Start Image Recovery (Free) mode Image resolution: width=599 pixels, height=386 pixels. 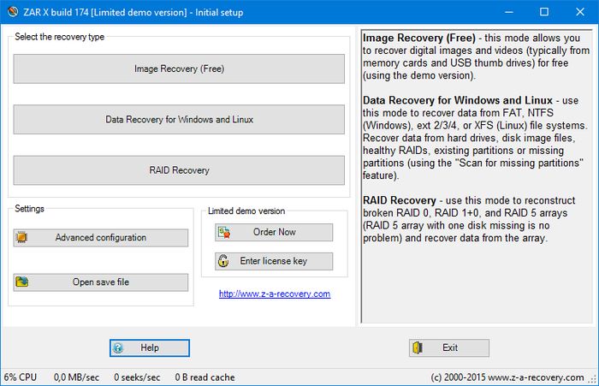coord(179,69)
